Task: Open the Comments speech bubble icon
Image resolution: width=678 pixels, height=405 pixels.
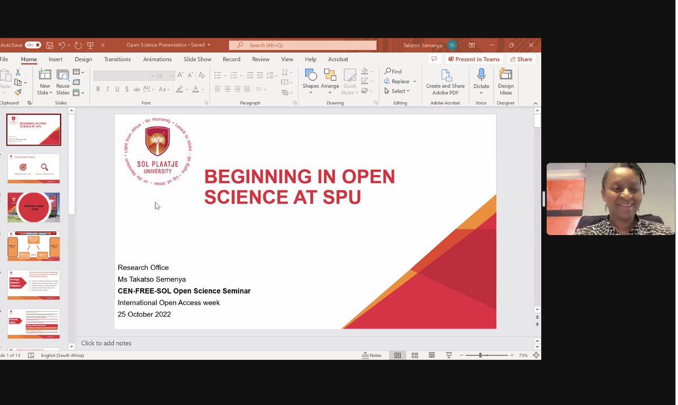Action: pyautogui.click(x=434, y=59)
